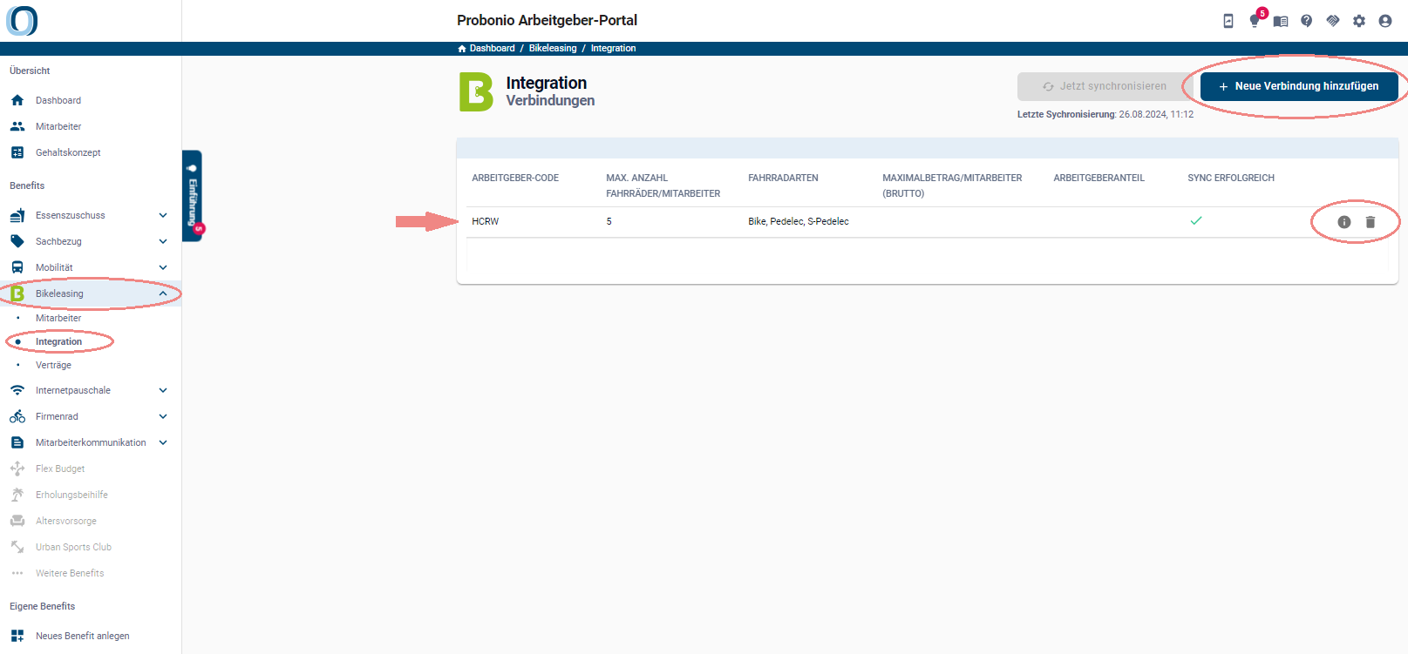Click the Firmenrad bicycle icon
The height and width of the screenshot is (654, 1408).
click(17, 416)
